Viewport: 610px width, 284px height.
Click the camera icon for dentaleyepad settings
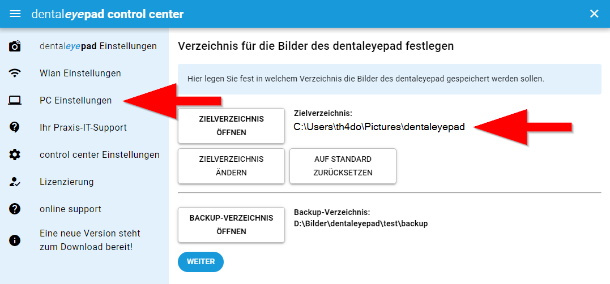coord(15,46)
